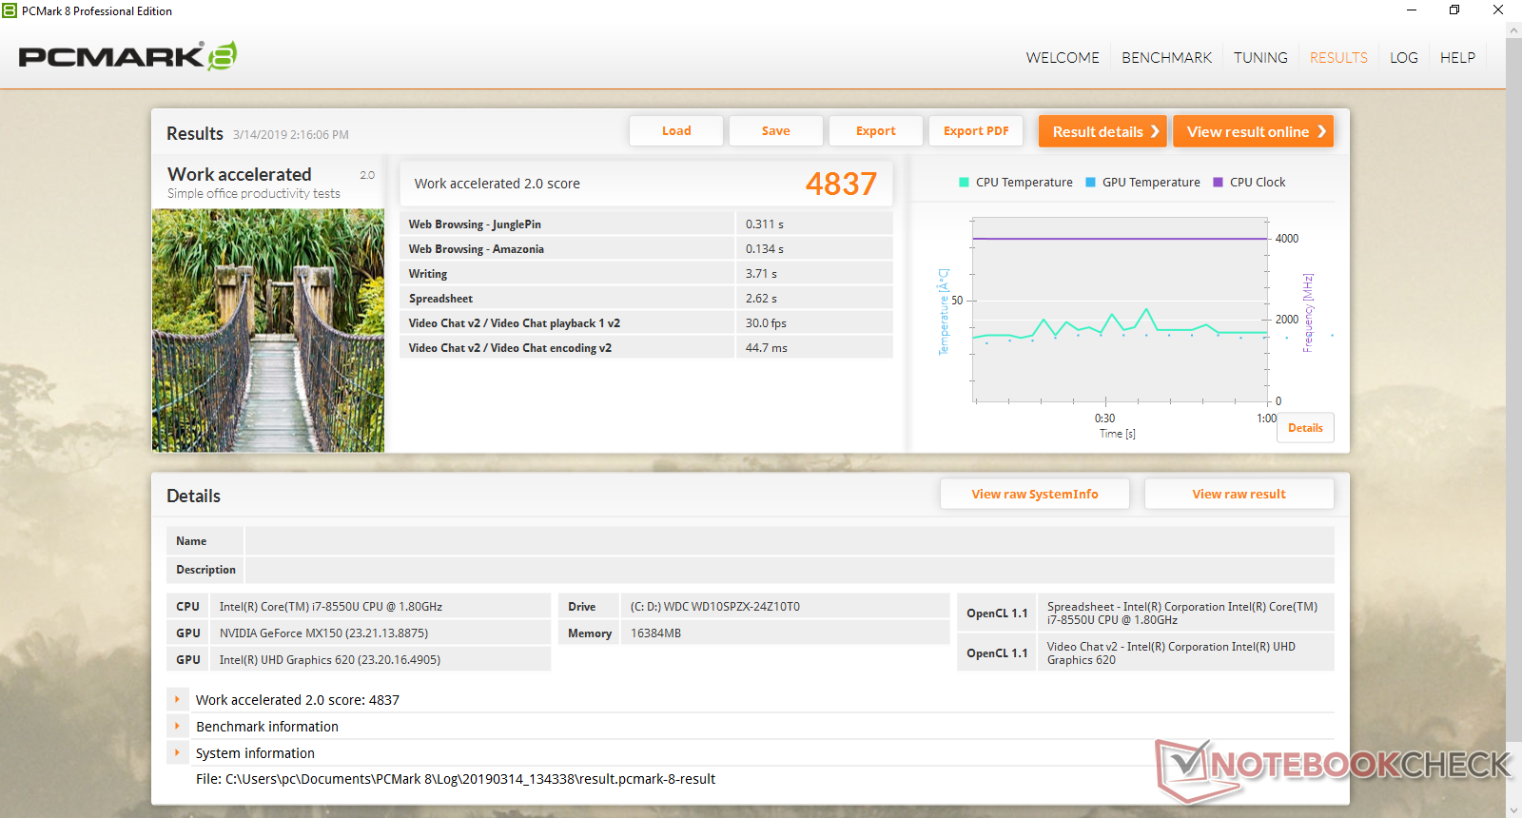Click the 4837 score value
This screenshot has width=1522, height=818.
point(841,184)
